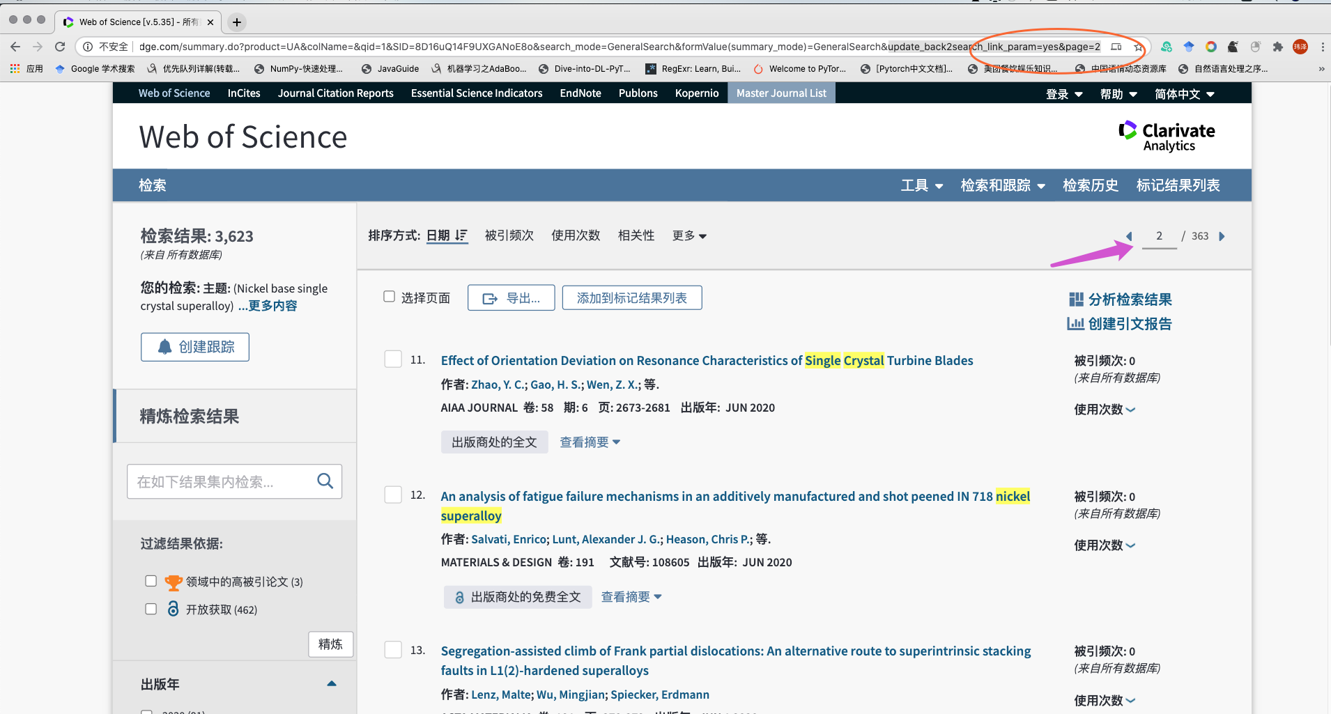Open Journal Citation Reports tab

pos(335,93)
